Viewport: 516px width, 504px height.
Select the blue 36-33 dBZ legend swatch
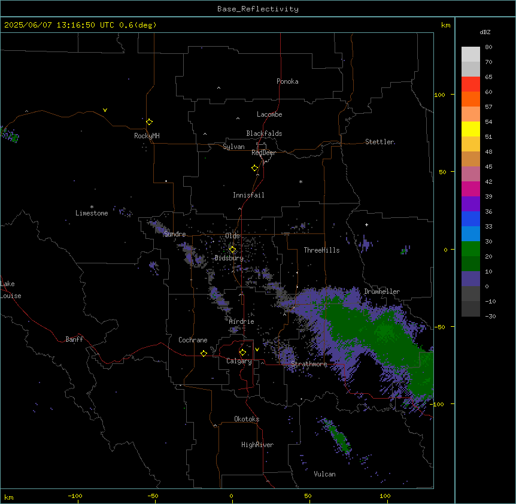pyautogui.click(x=471, y=218)
